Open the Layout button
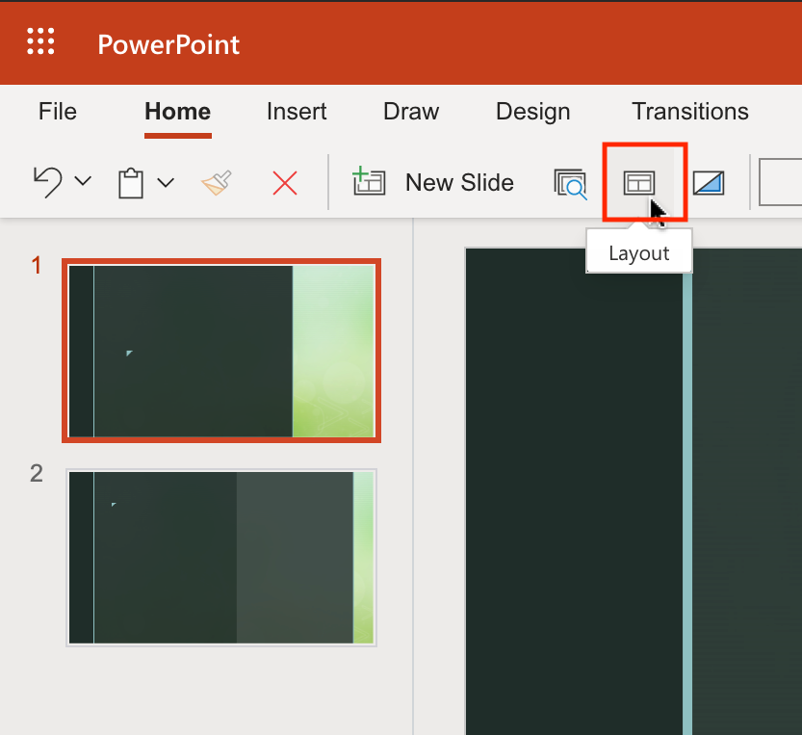The width and height of the screenshot is (802, 735). [638, 182]
